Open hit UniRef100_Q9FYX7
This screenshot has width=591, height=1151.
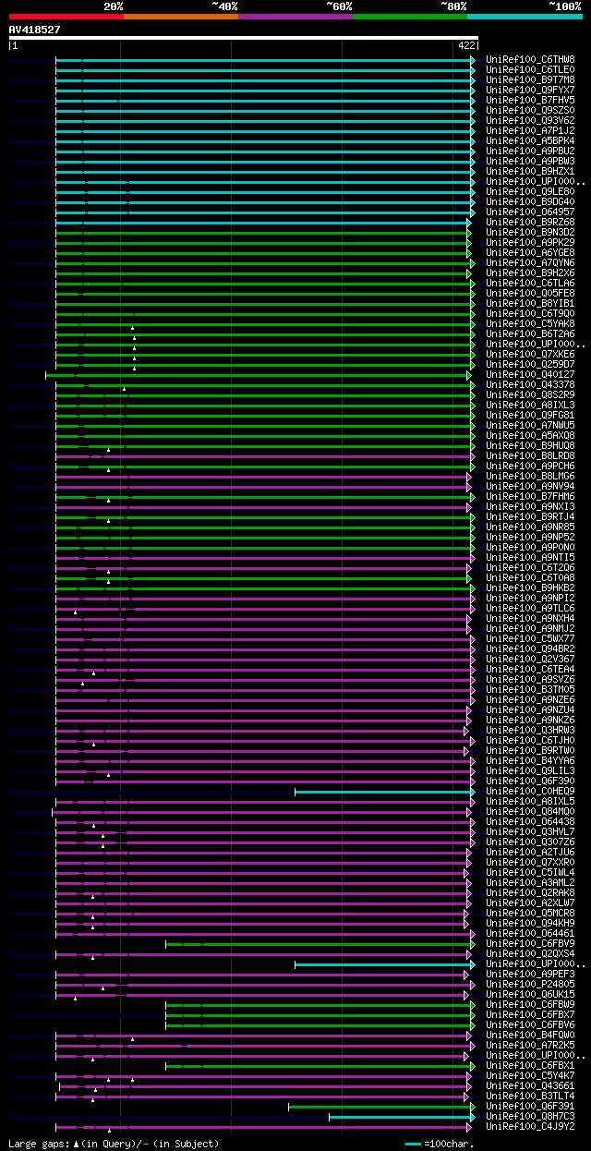click(530, 90)
